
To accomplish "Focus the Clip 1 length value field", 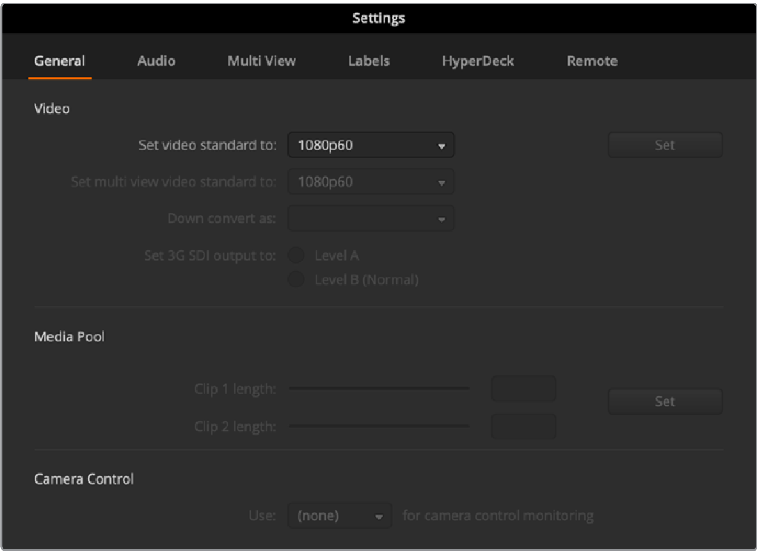I will (523, 389).
